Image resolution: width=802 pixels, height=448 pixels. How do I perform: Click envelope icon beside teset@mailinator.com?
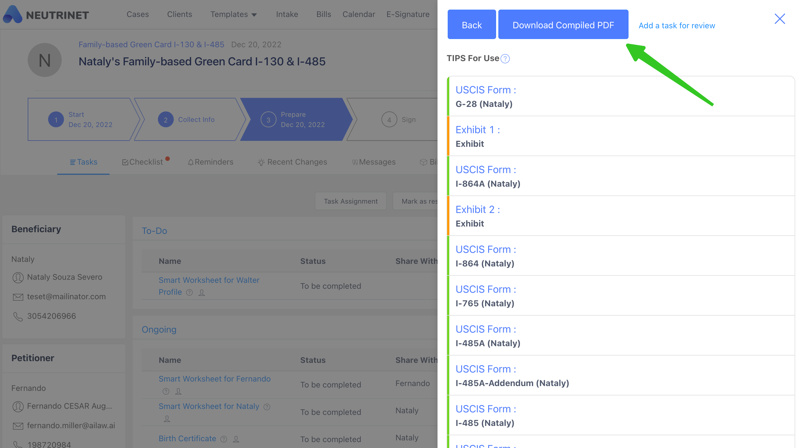click(x=18, y=297)
